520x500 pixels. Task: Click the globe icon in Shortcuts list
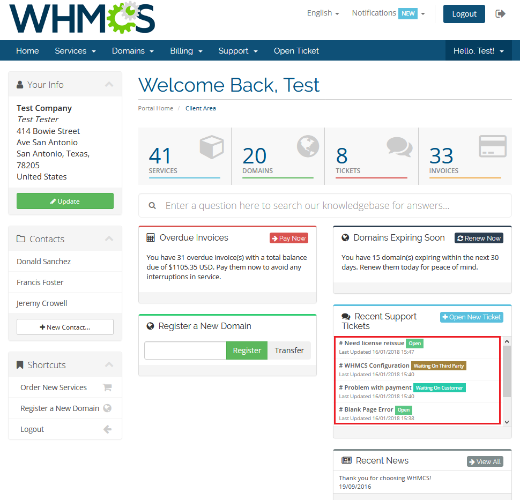107,408
